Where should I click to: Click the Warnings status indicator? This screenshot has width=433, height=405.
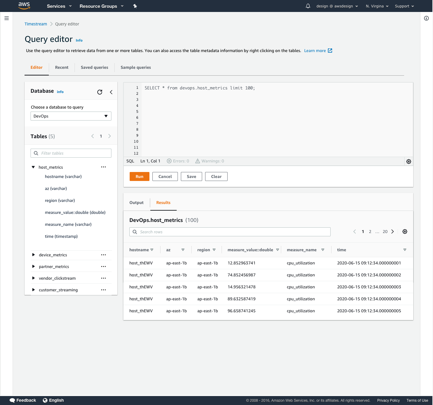click(210, 161)
